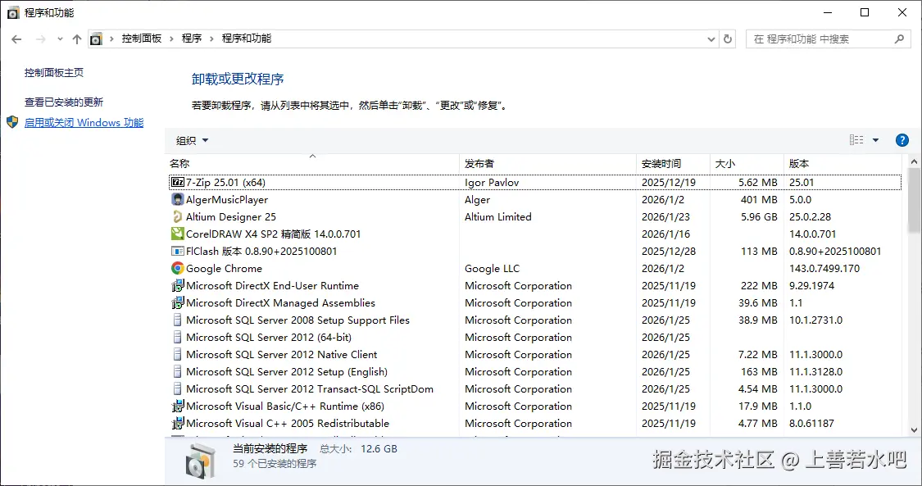Go back with the back arrow
The height and width of the screenshot is (486, 922).
pyautogui.click(x=16, y=39)
